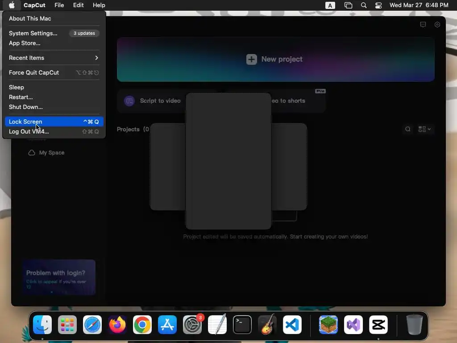This screenshot has width=457, height=343.
Task: Click the 3 updates badge
Action: pos(84,33)
